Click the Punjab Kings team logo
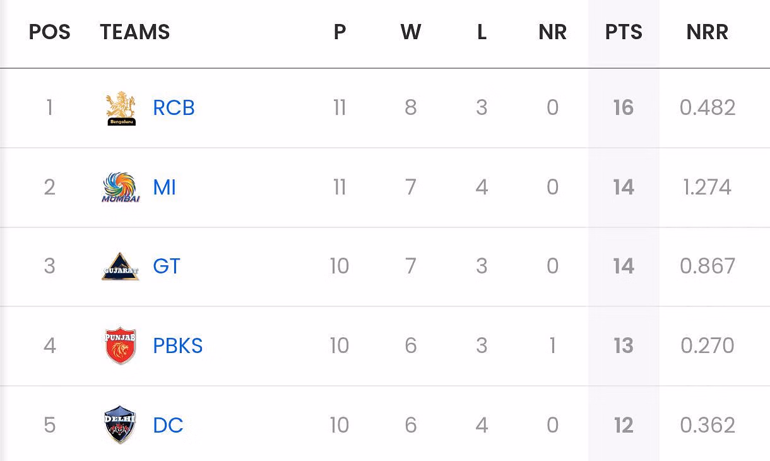The height and width of the screenshot is (461, 770). click(x=121, y=345)
